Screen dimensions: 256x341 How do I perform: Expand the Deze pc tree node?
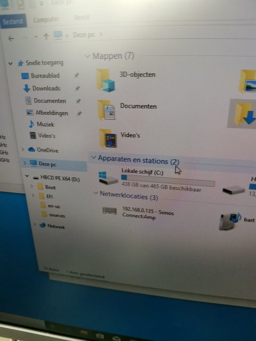point(25,163)
